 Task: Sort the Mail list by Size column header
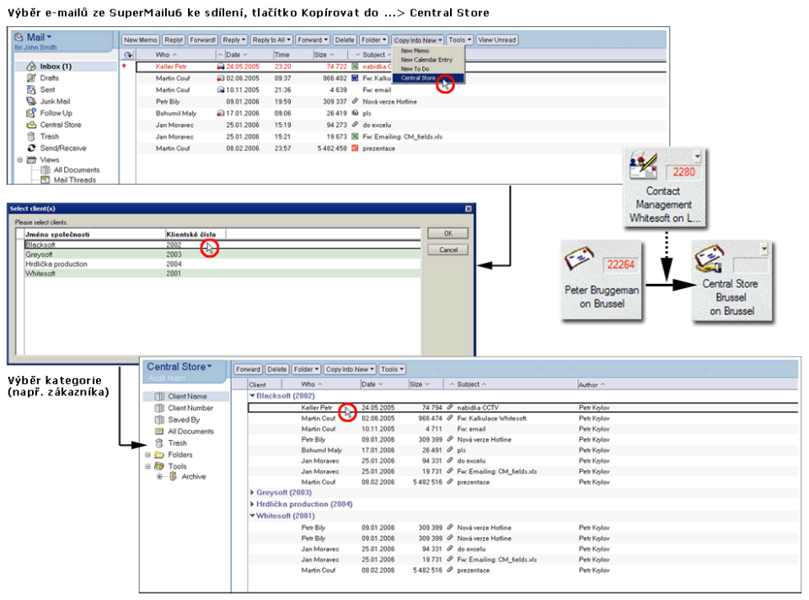point(322,55)
